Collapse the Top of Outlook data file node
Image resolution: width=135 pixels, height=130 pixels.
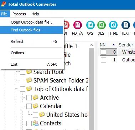(x=16, y=89)
